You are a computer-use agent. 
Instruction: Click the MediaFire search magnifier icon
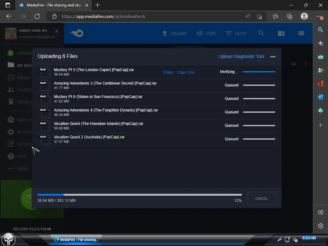[261, 33]
